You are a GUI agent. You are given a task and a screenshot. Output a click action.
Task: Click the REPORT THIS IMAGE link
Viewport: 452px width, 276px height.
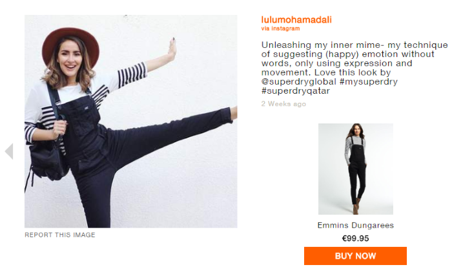pos(59,235)
